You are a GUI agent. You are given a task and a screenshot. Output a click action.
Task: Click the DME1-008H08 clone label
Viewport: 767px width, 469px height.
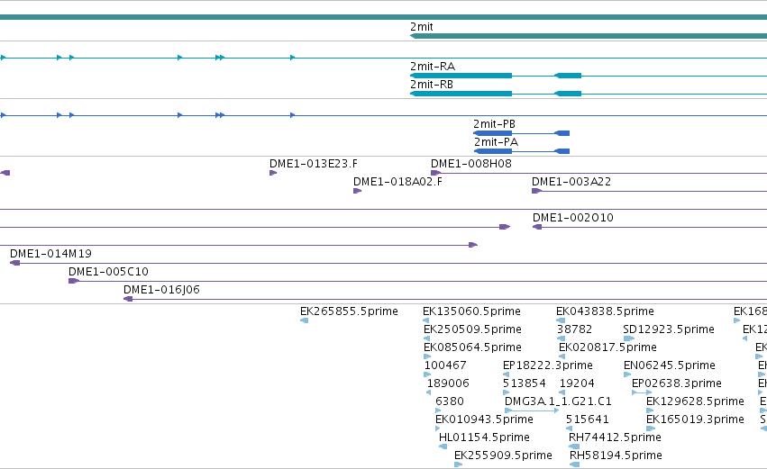[471, 164]
